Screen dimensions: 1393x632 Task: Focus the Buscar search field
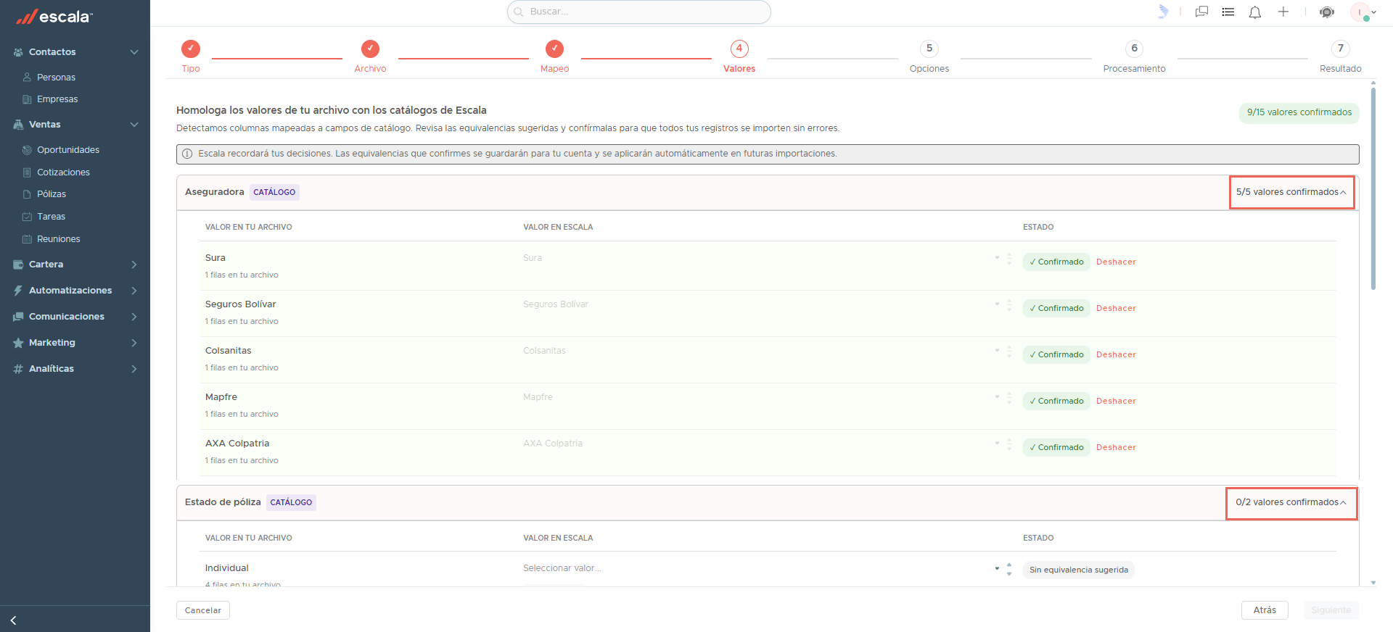click(639, 12)
